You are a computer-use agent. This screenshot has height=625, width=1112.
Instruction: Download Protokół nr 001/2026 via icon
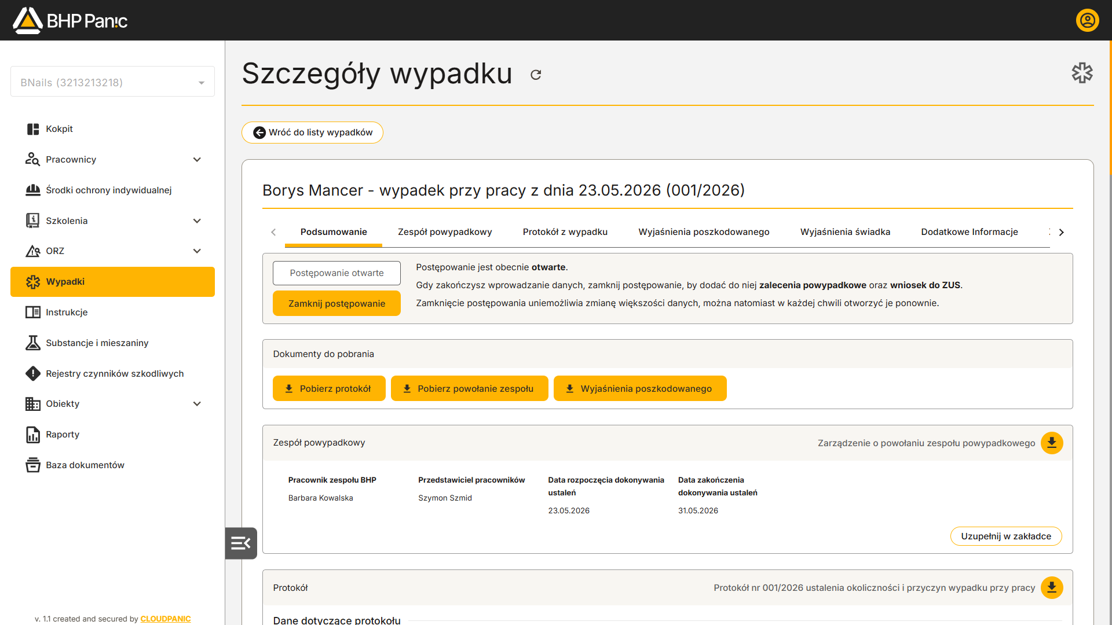1052,587
